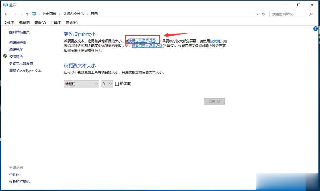This screenshot has height=191, width=320.
Task: Open the 编辑(E) menu
Action: [x=24, y=23]
